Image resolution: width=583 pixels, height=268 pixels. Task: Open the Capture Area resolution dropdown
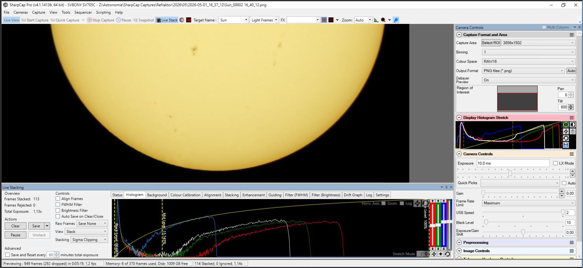tap(538, 43)
